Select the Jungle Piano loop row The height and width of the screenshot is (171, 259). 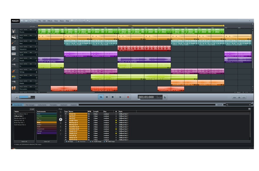coord(157,121)
